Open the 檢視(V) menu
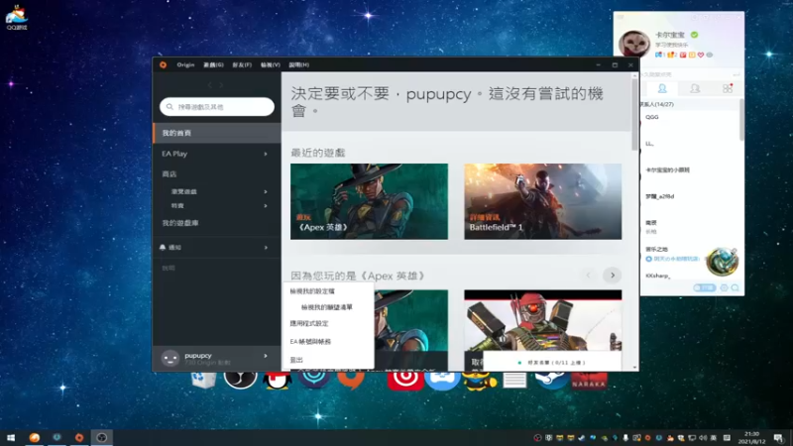793x446 pixels. point(270,64)
